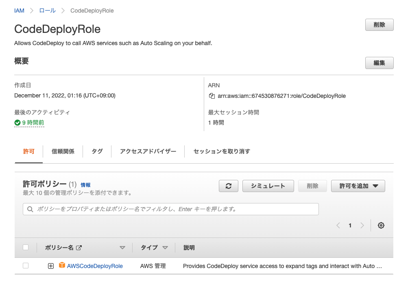Click the シミュレート button
This screenshot has width=410, height=281.
(x=268, y=186)
